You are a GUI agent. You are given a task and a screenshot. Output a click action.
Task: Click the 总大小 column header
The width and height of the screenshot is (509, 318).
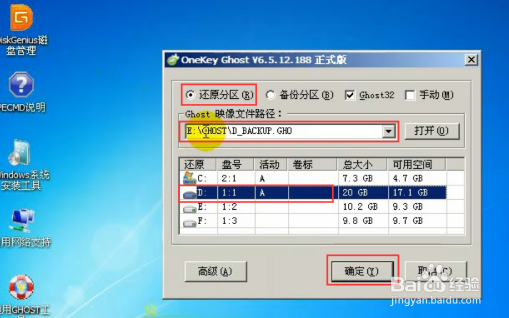(362, 164)
